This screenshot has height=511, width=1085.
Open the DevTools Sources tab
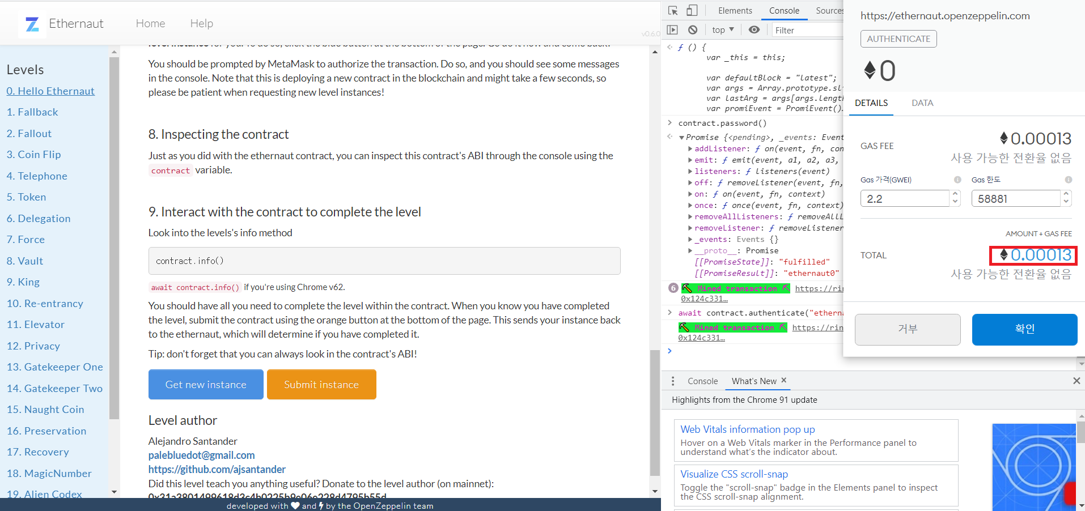click(x=829, y=11)
